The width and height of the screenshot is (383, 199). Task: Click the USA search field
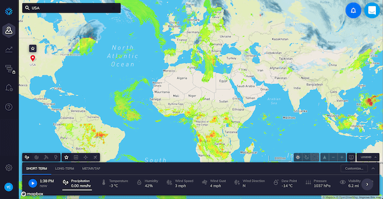71,8
